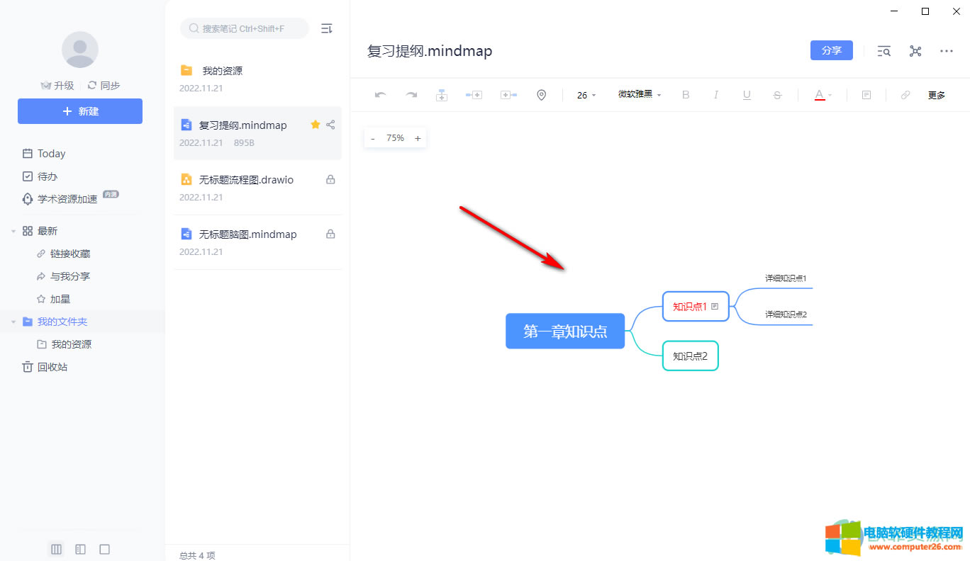Click the blue 新建 button

tap(80, 111)
